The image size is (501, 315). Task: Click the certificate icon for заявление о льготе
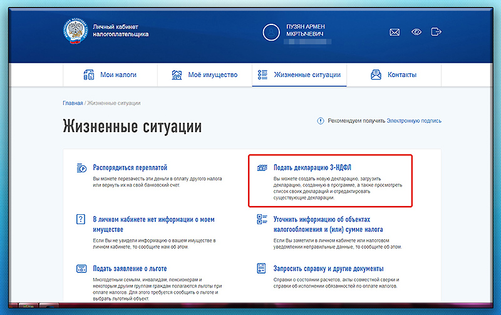(x=81, y=269)
